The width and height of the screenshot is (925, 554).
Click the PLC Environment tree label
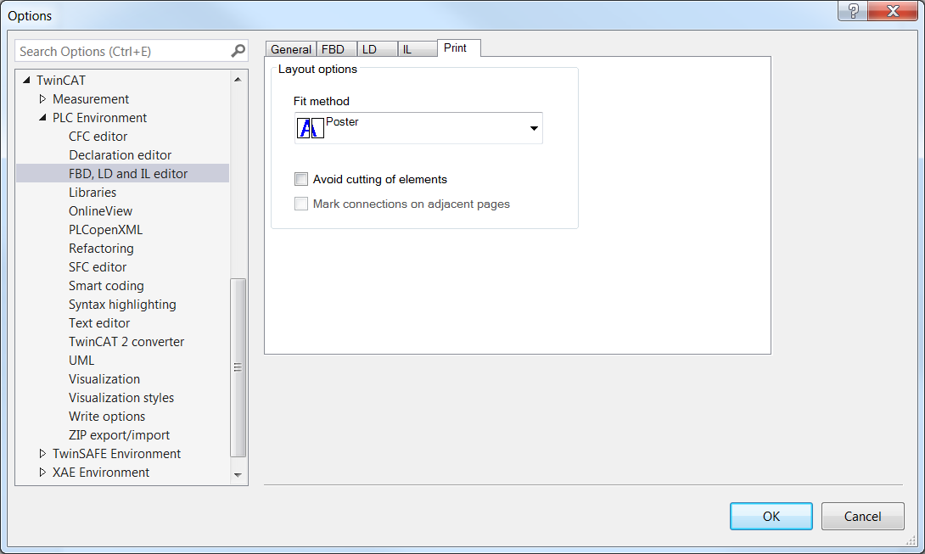point(99,117)
